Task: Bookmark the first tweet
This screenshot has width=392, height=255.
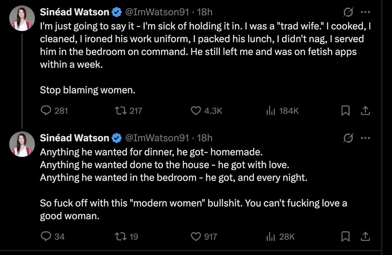Action: (345, 111)
